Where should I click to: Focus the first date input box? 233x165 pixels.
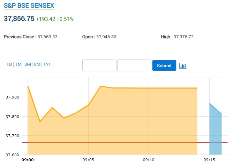tap(99, 65)
